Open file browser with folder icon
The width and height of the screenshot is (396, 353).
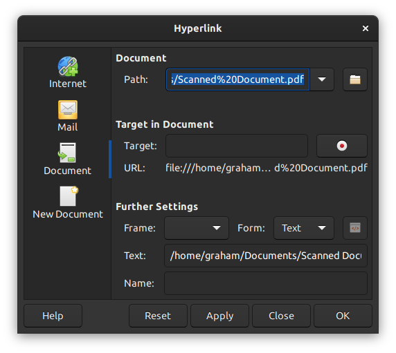pos(355,79)
